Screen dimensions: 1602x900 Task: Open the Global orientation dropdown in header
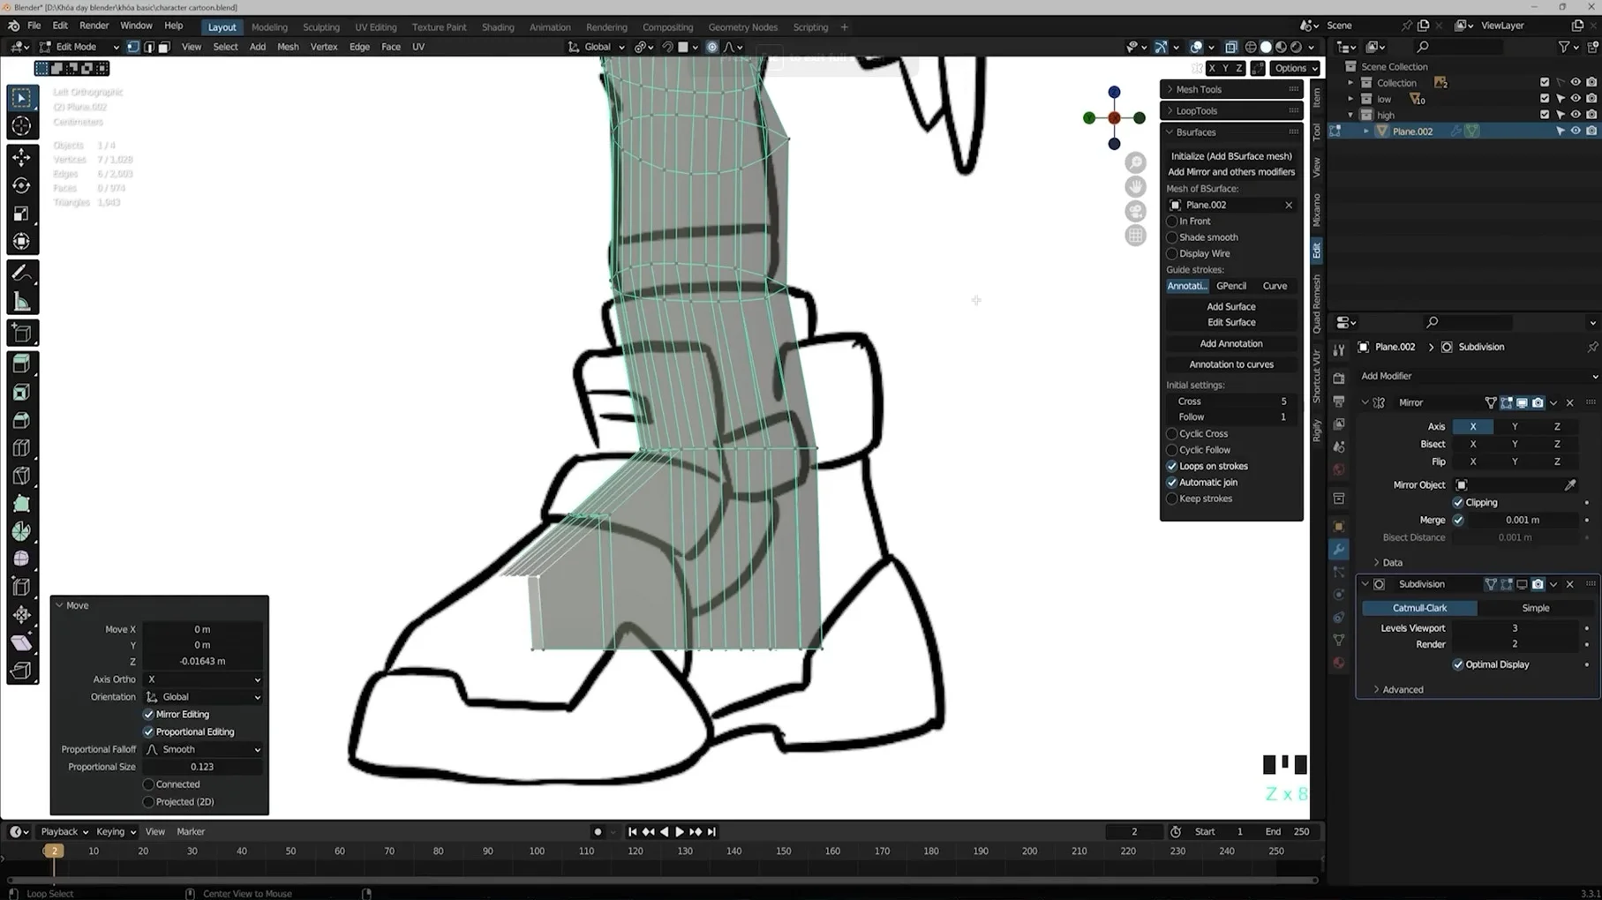(597, 47)
